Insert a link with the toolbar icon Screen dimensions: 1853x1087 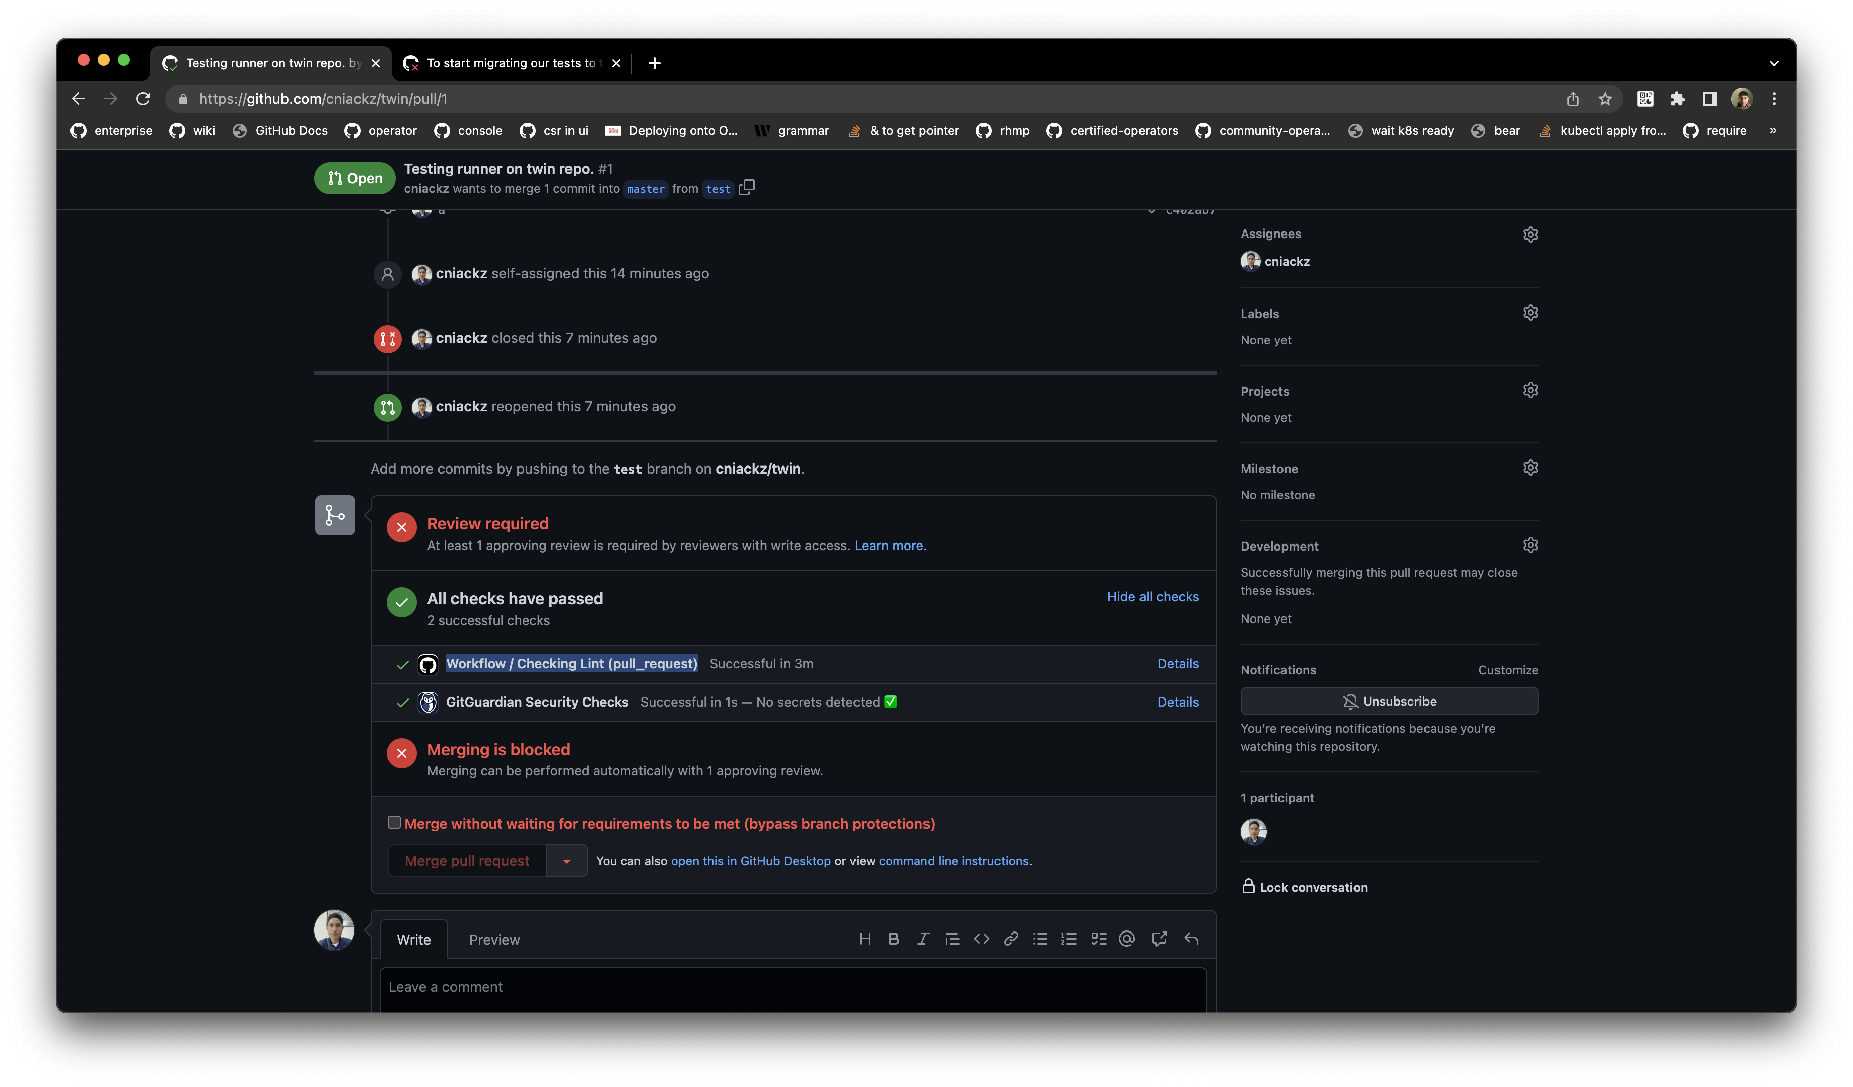[x=1010, y=939]
